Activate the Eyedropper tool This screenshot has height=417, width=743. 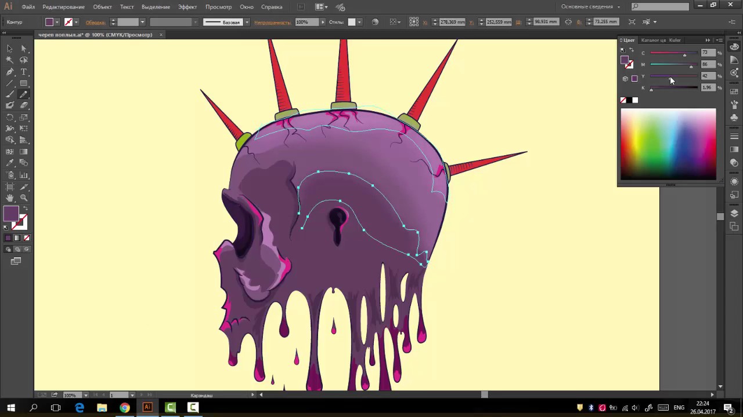10,163
